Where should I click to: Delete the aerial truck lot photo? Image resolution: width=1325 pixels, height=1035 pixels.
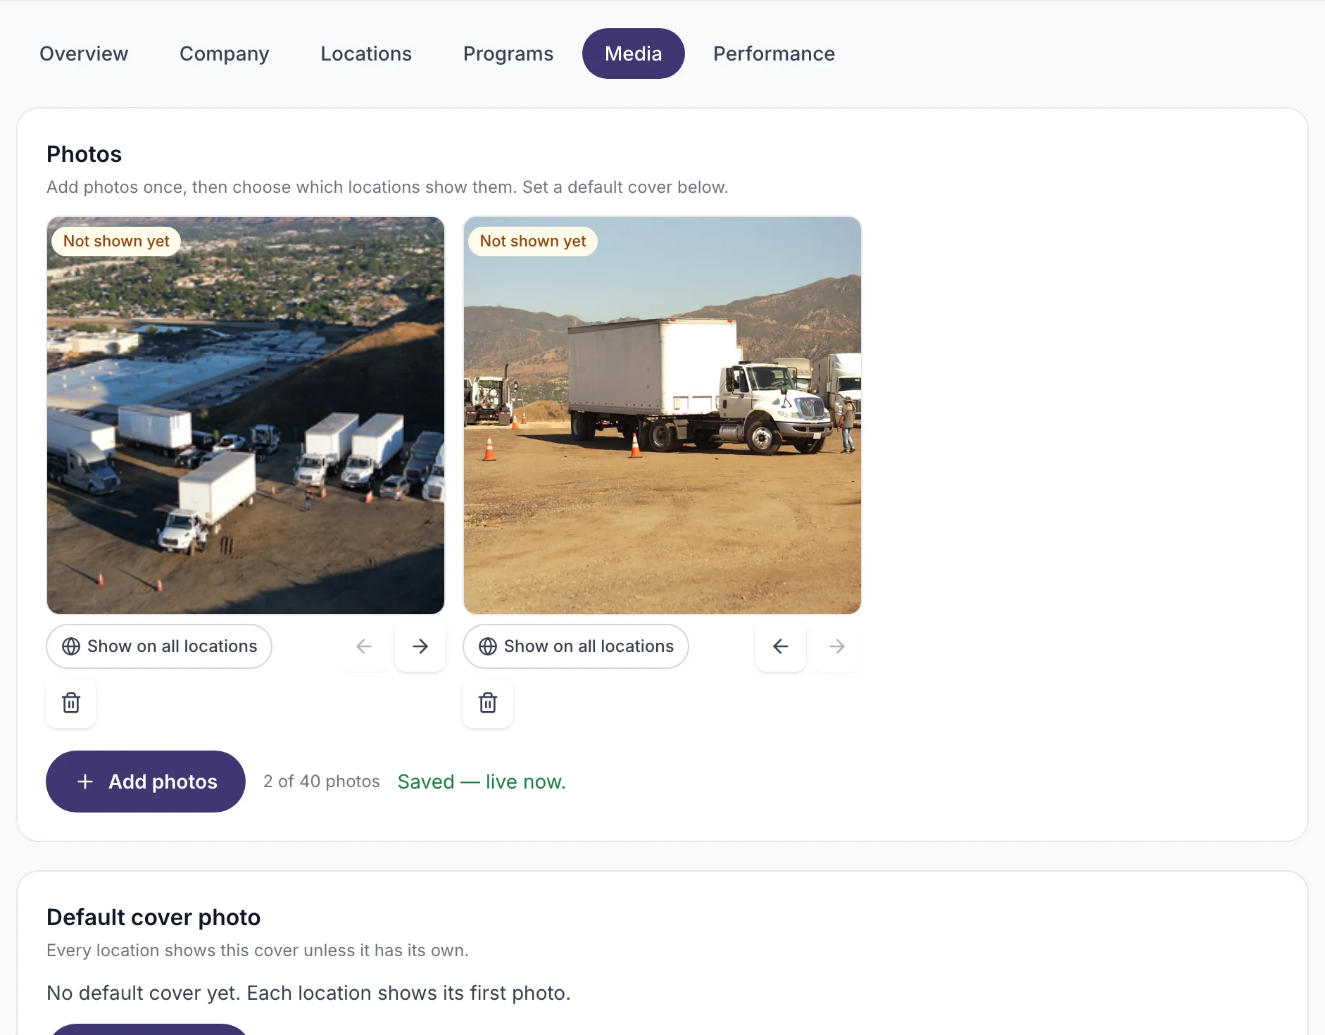click(x=71, y=703)
